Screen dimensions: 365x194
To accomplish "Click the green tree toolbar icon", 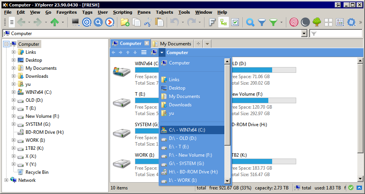I will pyautogui.click(x=317, y=22).
